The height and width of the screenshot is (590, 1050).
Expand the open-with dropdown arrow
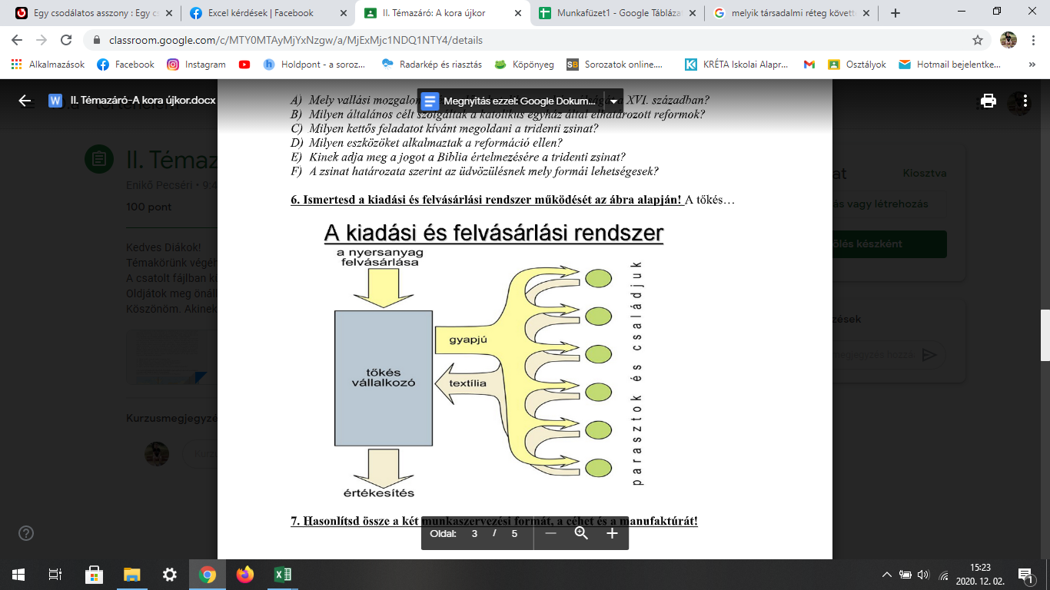click(613, 101)
